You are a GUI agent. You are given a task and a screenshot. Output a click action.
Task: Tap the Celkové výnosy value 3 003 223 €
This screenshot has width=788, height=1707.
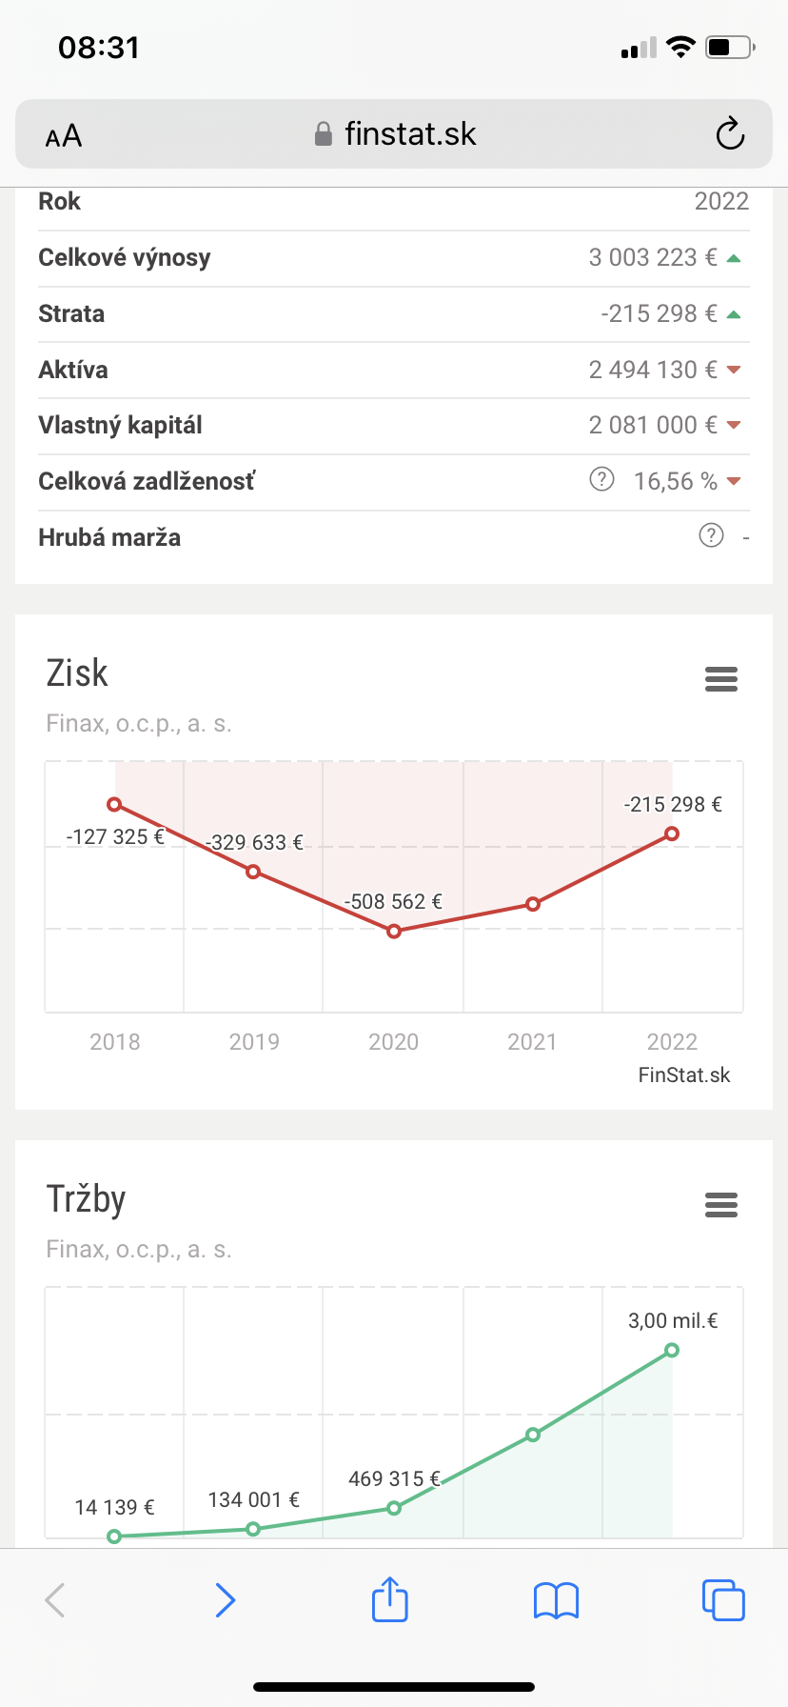click(x=653, y=257)
